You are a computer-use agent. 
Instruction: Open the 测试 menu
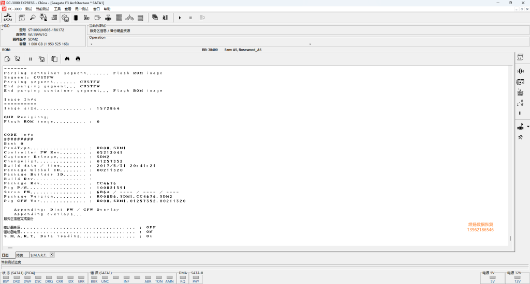tap(29, 9)
